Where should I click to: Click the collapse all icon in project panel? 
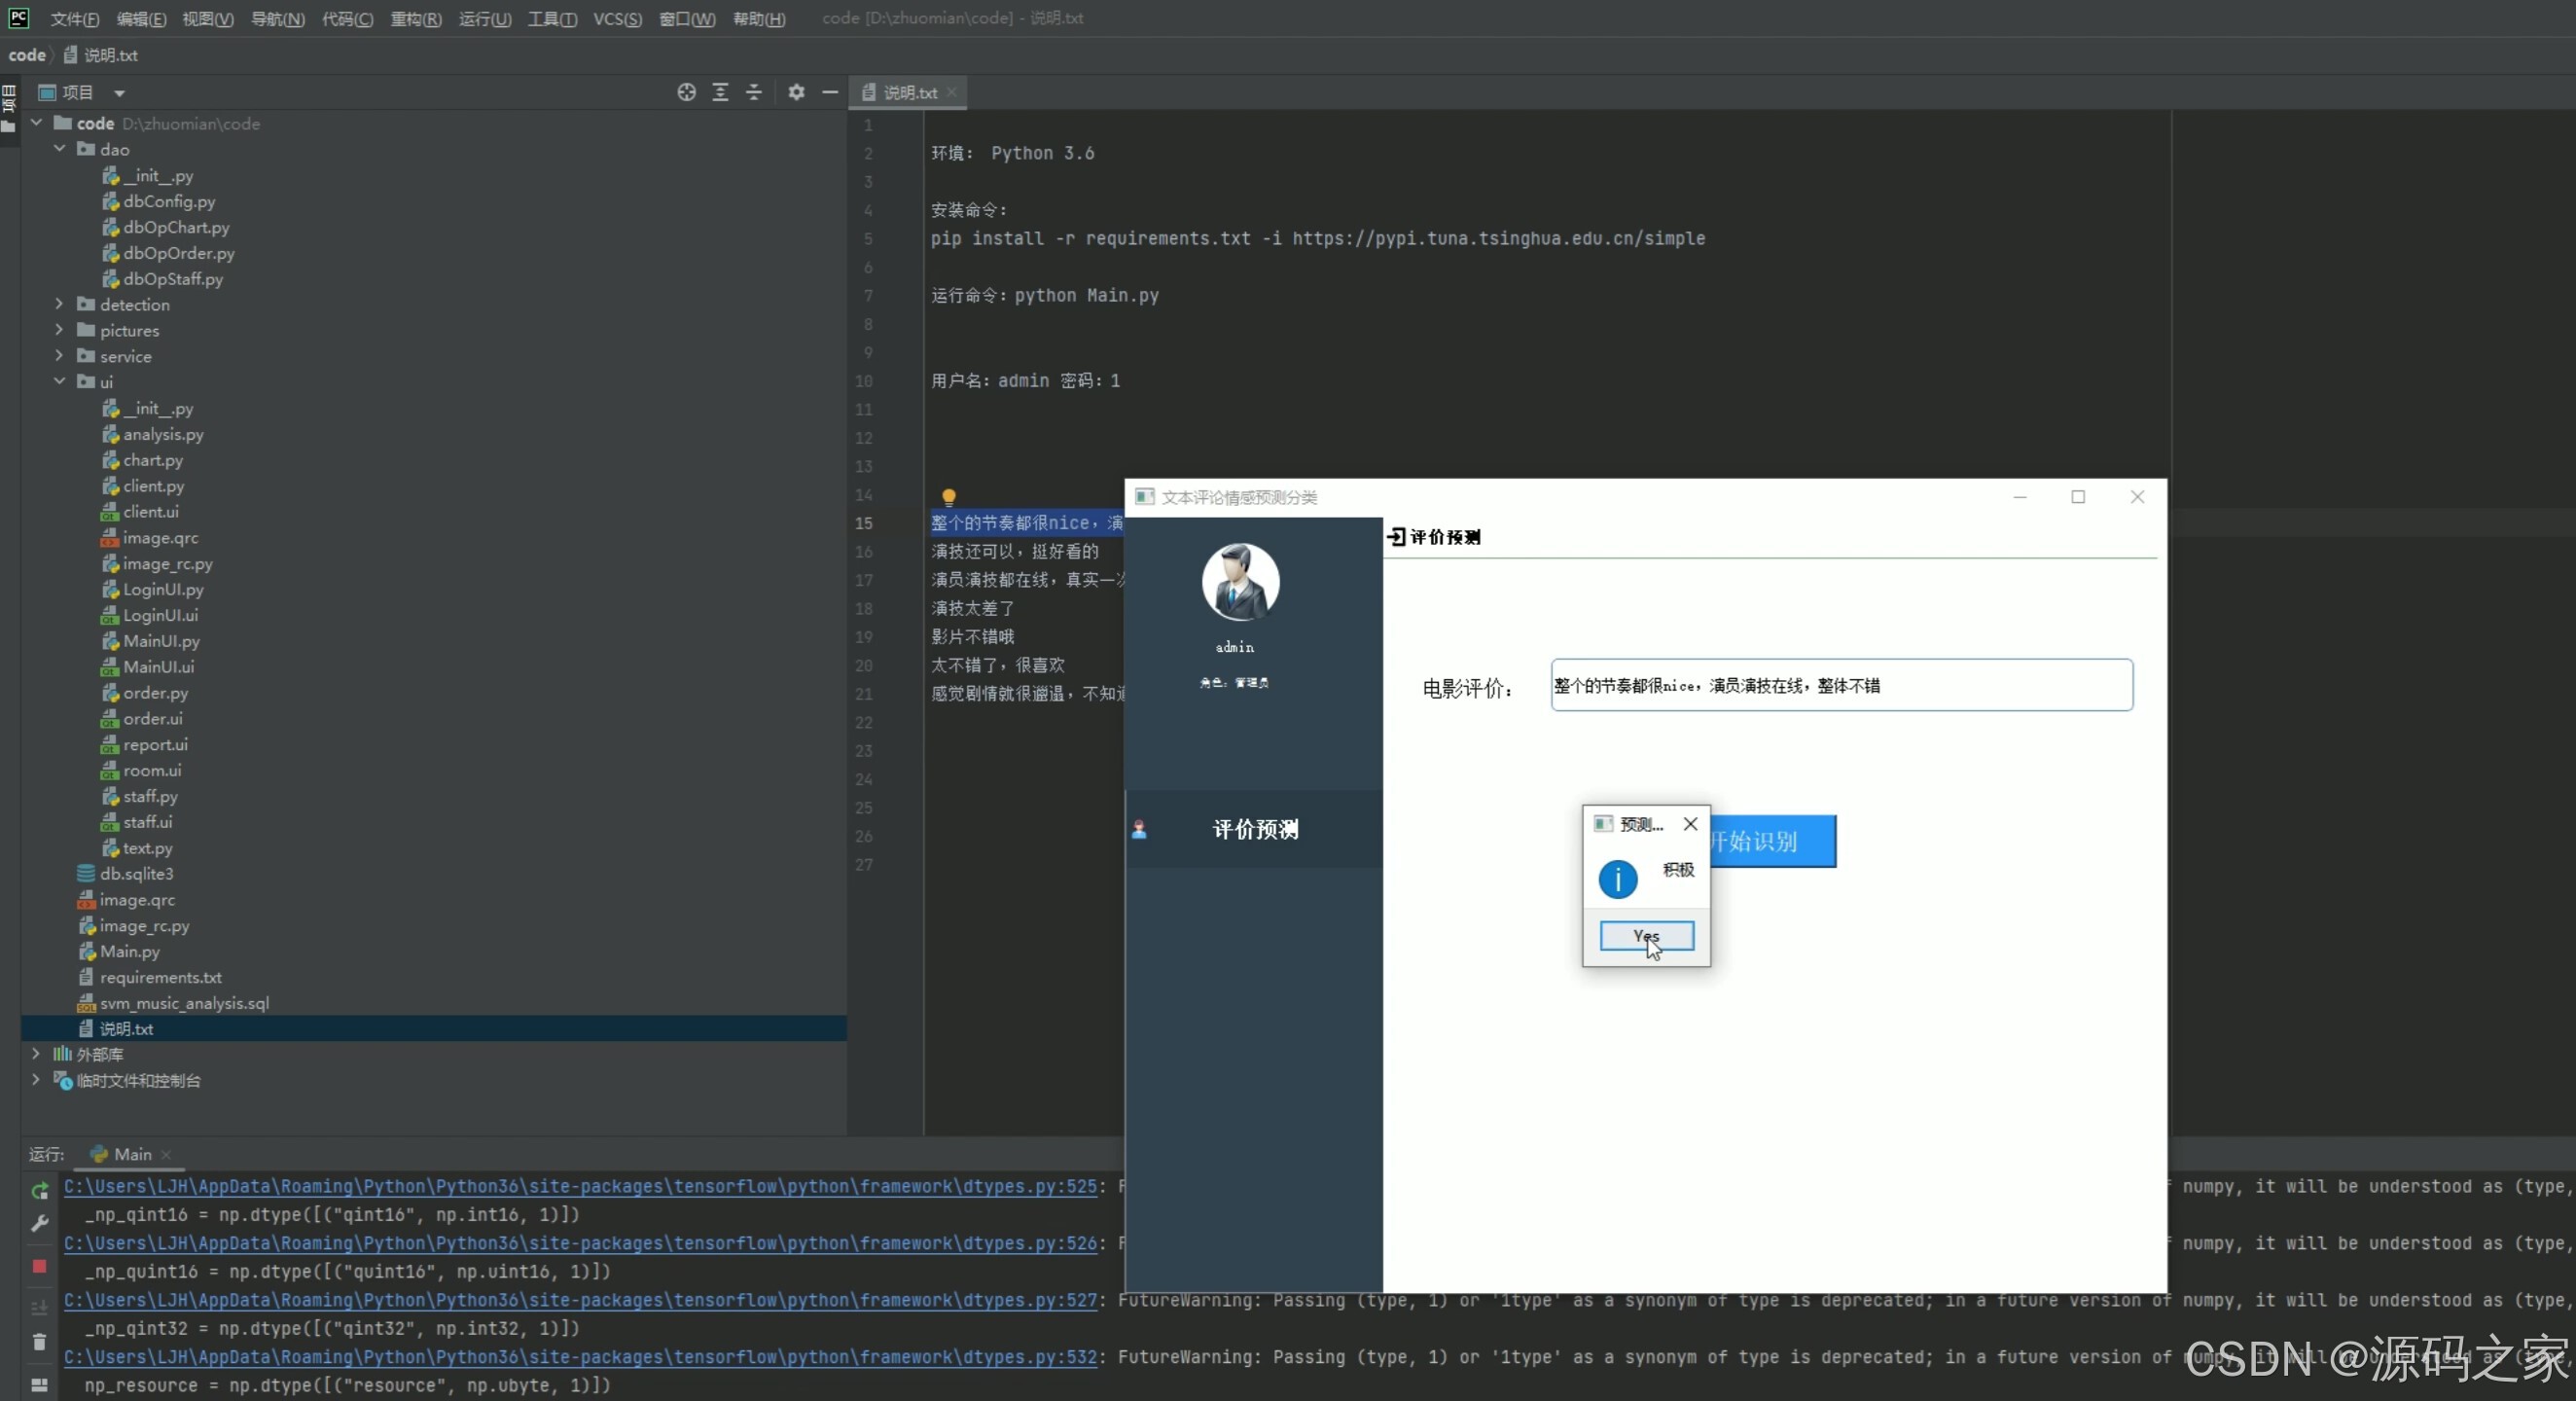tap(754, 92)
